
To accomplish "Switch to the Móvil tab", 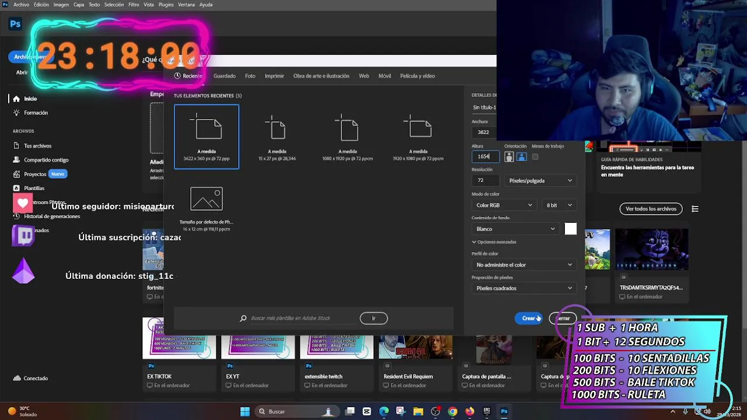I will (385, 76).
